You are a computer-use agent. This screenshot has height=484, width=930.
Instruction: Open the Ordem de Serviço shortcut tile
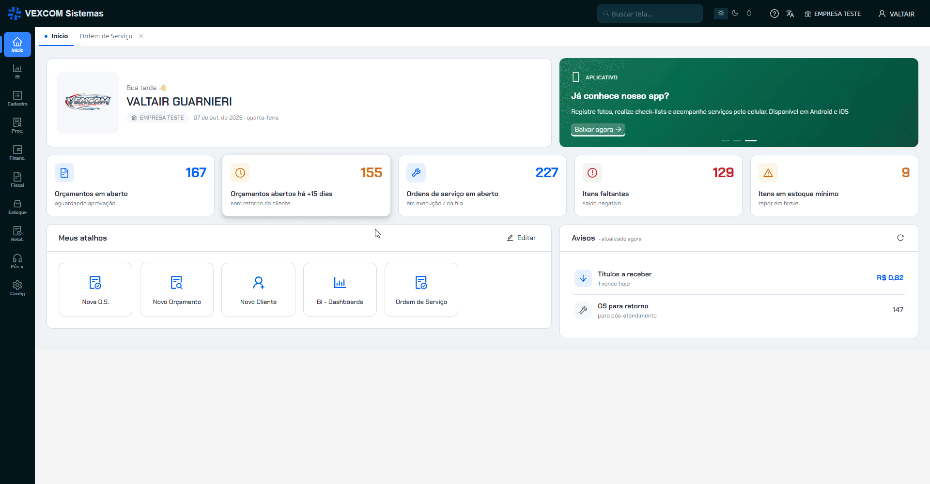pyautogui.click(x=421, y=289)
